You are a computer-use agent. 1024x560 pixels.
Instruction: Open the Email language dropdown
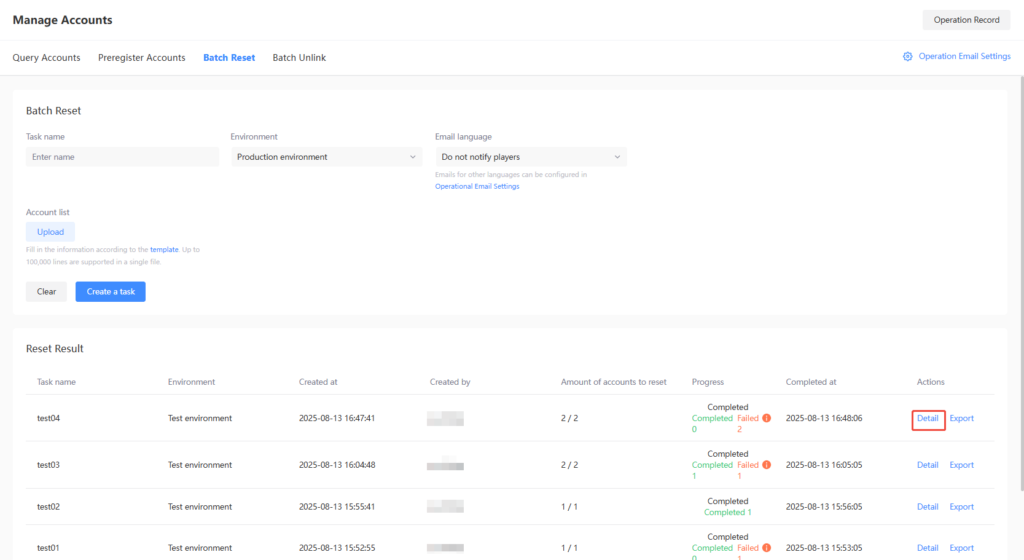[x=531, y=157]
